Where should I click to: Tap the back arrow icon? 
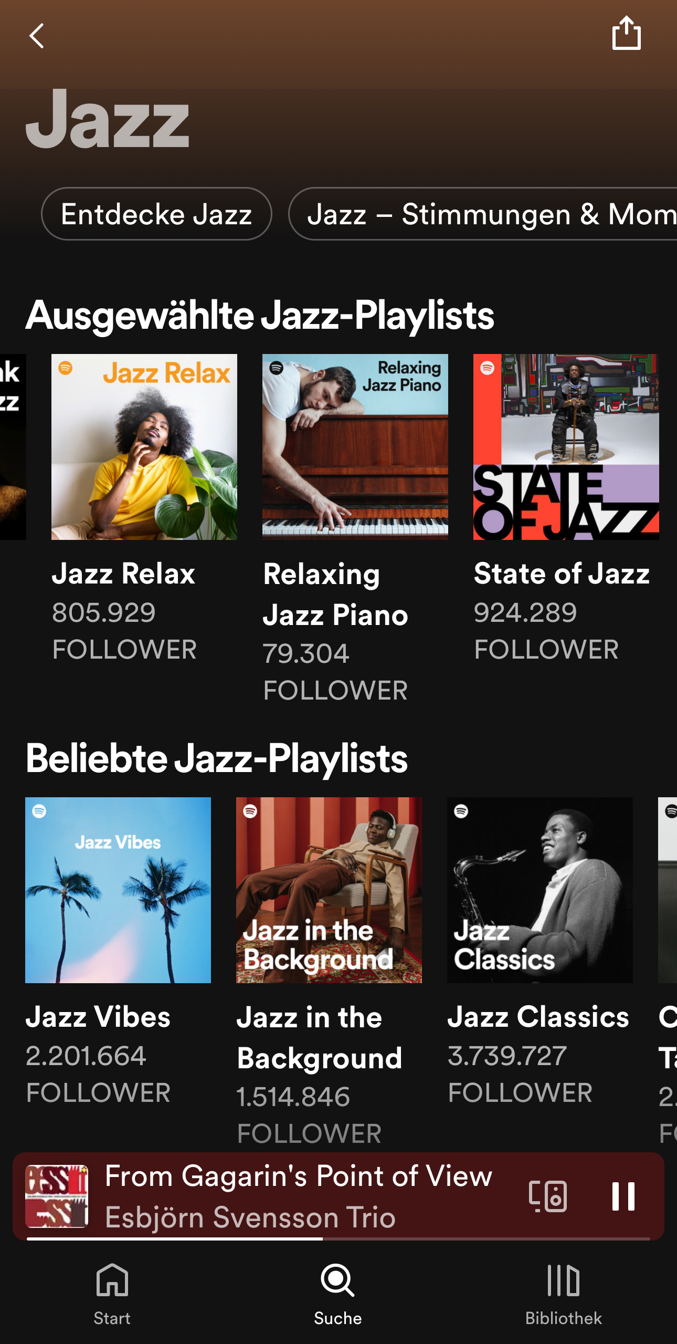click(x=37, y=36)
